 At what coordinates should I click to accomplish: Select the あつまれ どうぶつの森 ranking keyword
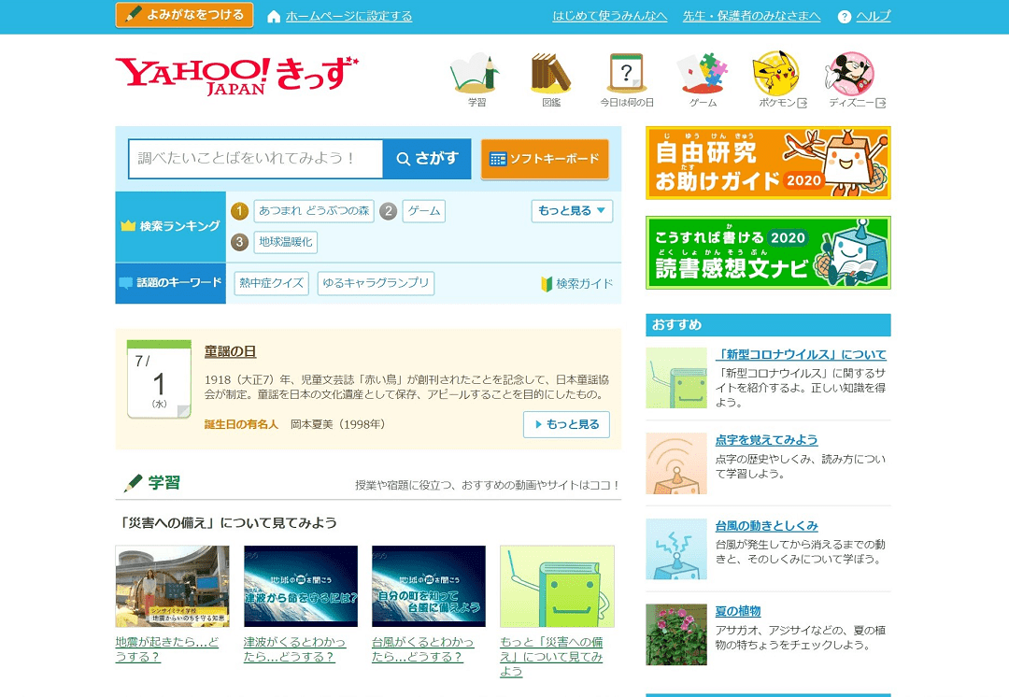(x=314, y=211)
